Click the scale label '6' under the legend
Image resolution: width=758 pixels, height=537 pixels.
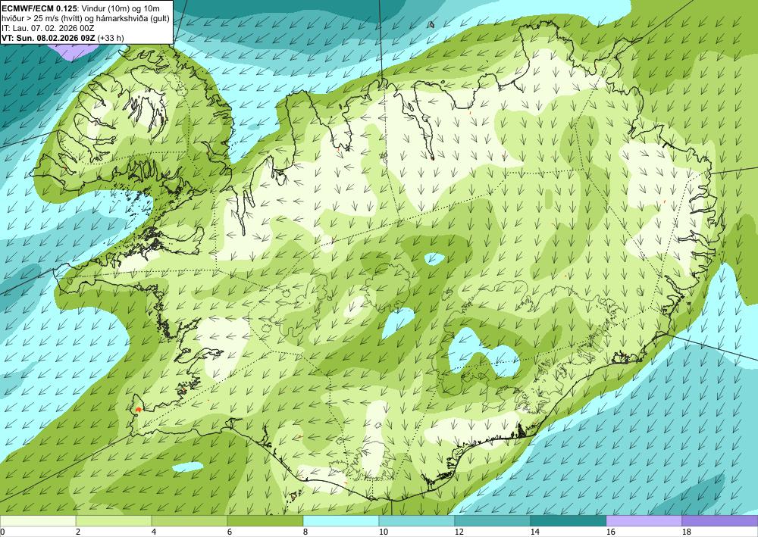coord(230,532)
